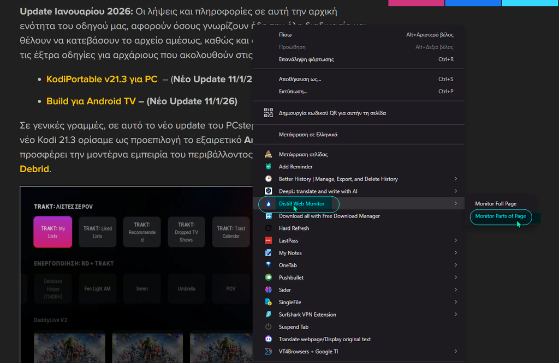559x363 pixels.
Task: Expand the Pushbullet submenu arrow
Action: tap(456, 277)
